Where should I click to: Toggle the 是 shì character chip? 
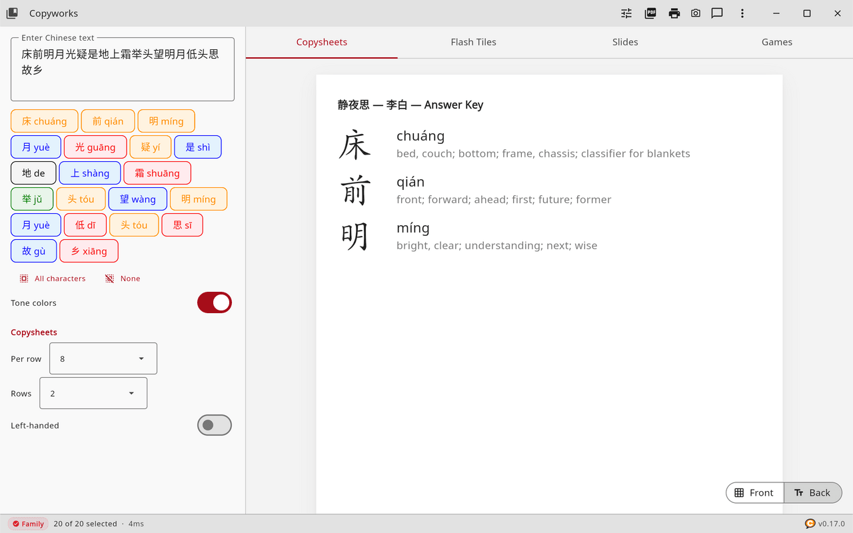click(x=198, y=147)
